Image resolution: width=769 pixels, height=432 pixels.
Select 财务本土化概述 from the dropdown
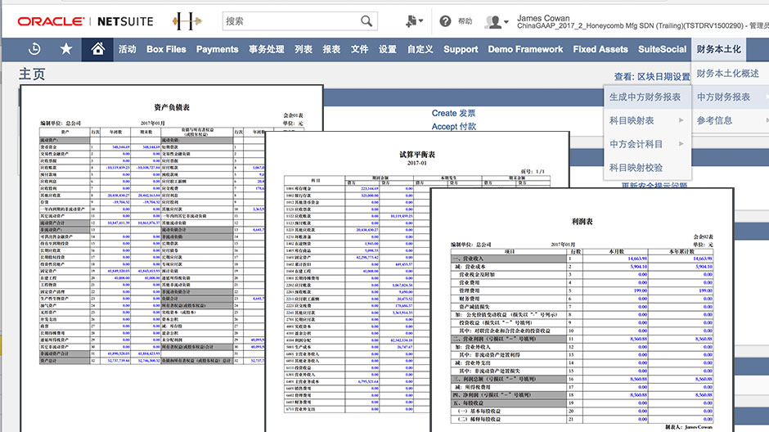tap(728, 73)
